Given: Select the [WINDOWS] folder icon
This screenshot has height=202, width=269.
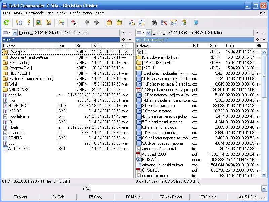Looking at the screenshot, I should click(5, 90).
